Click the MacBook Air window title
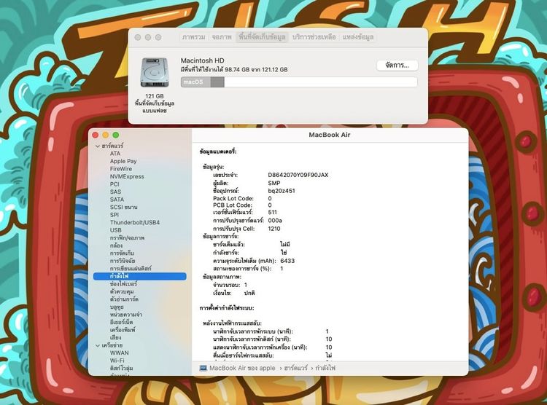The height and width of the screenshot is (405, 547). tap(330, 135)
